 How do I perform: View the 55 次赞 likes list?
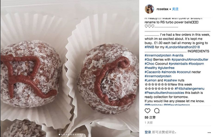coord(150,117)
